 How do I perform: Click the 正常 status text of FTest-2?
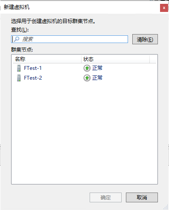(97, 78)
